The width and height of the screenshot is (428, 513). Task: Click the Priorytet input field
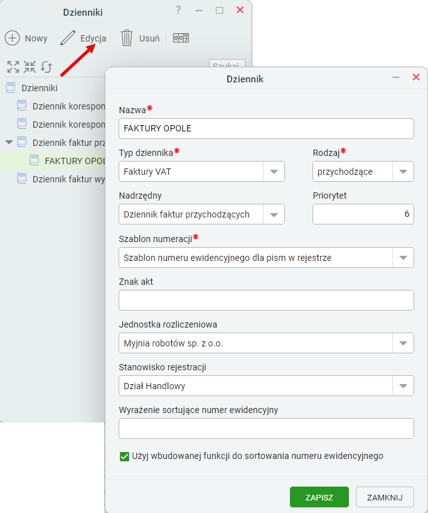pos(363,214)
